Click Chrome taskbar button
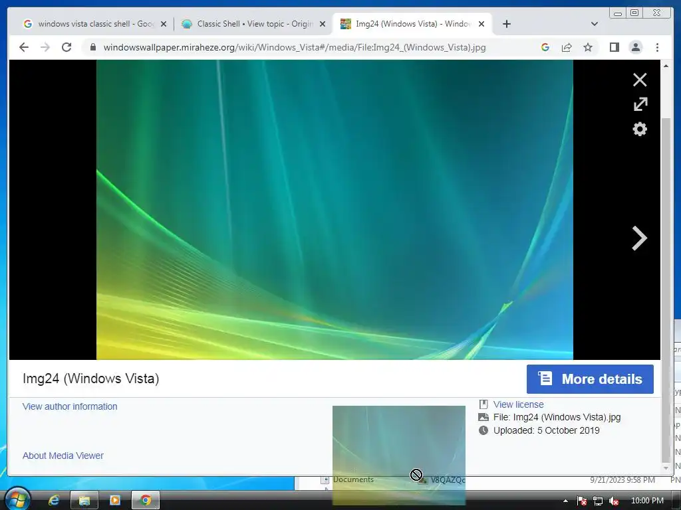Screen dimensions: 681x510 pos(146,501)
